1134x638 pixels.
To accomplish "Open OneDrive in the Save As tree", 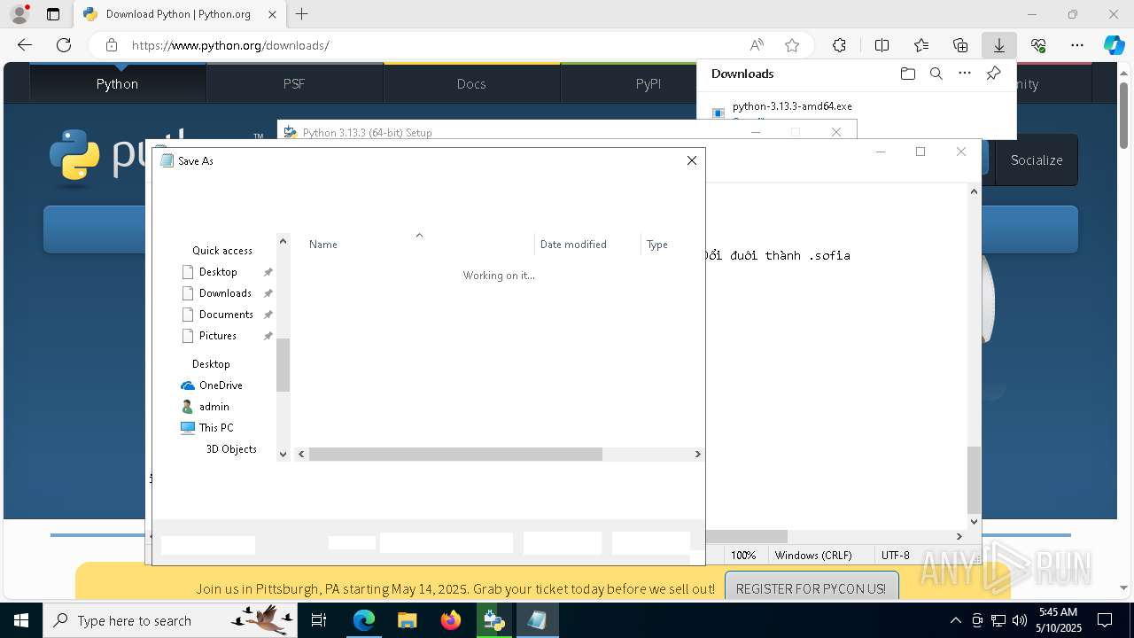I will tap(221, 385).
